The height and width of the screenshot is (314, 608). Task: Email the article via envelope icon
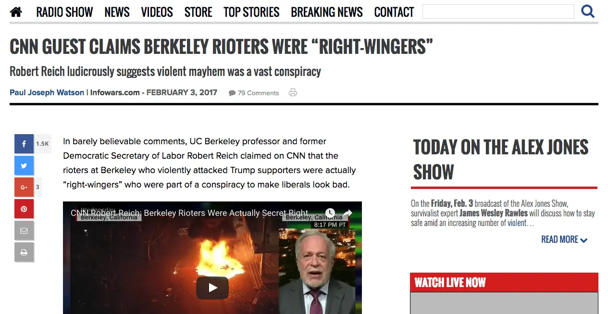24,230
